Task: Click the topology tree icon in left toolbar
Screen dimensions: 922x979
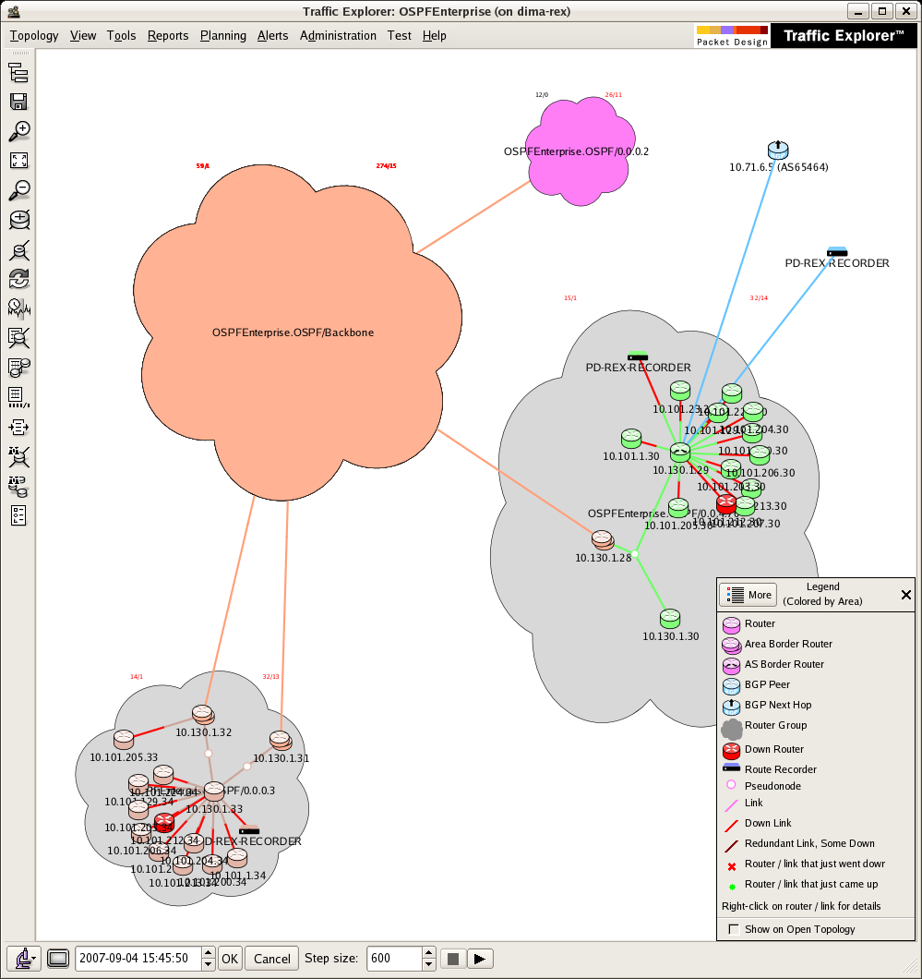Action: click(18, 74)
